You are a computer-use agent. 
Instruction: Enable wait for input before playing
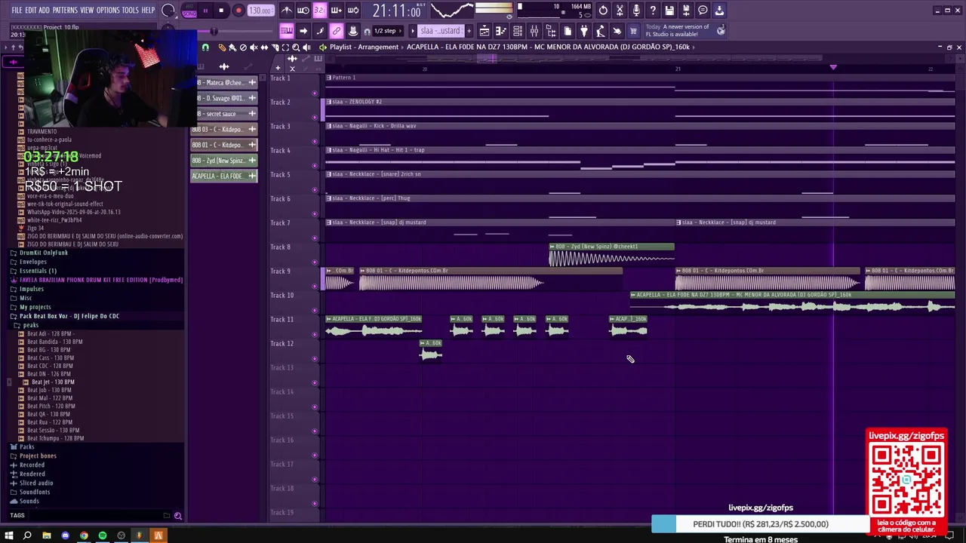[x=303, y=11]
